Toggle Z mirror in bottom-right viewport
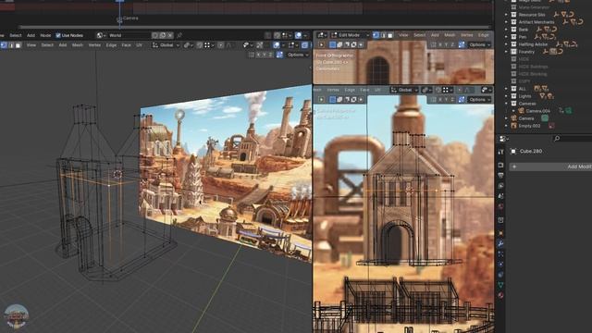Screen dimensions: 592x333 (x=452, y=100)
